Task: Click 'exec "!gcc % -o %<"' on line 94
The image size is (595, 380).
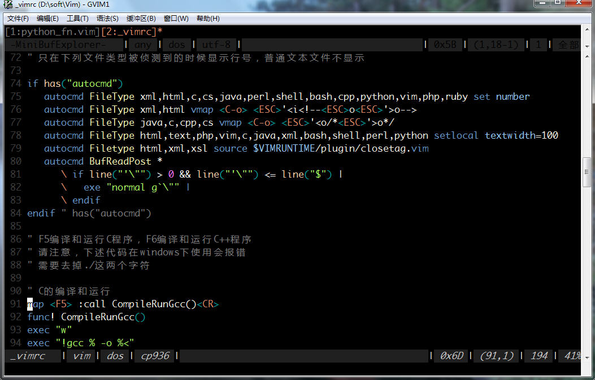Action: pyautogui.click(x=80, y=343)
